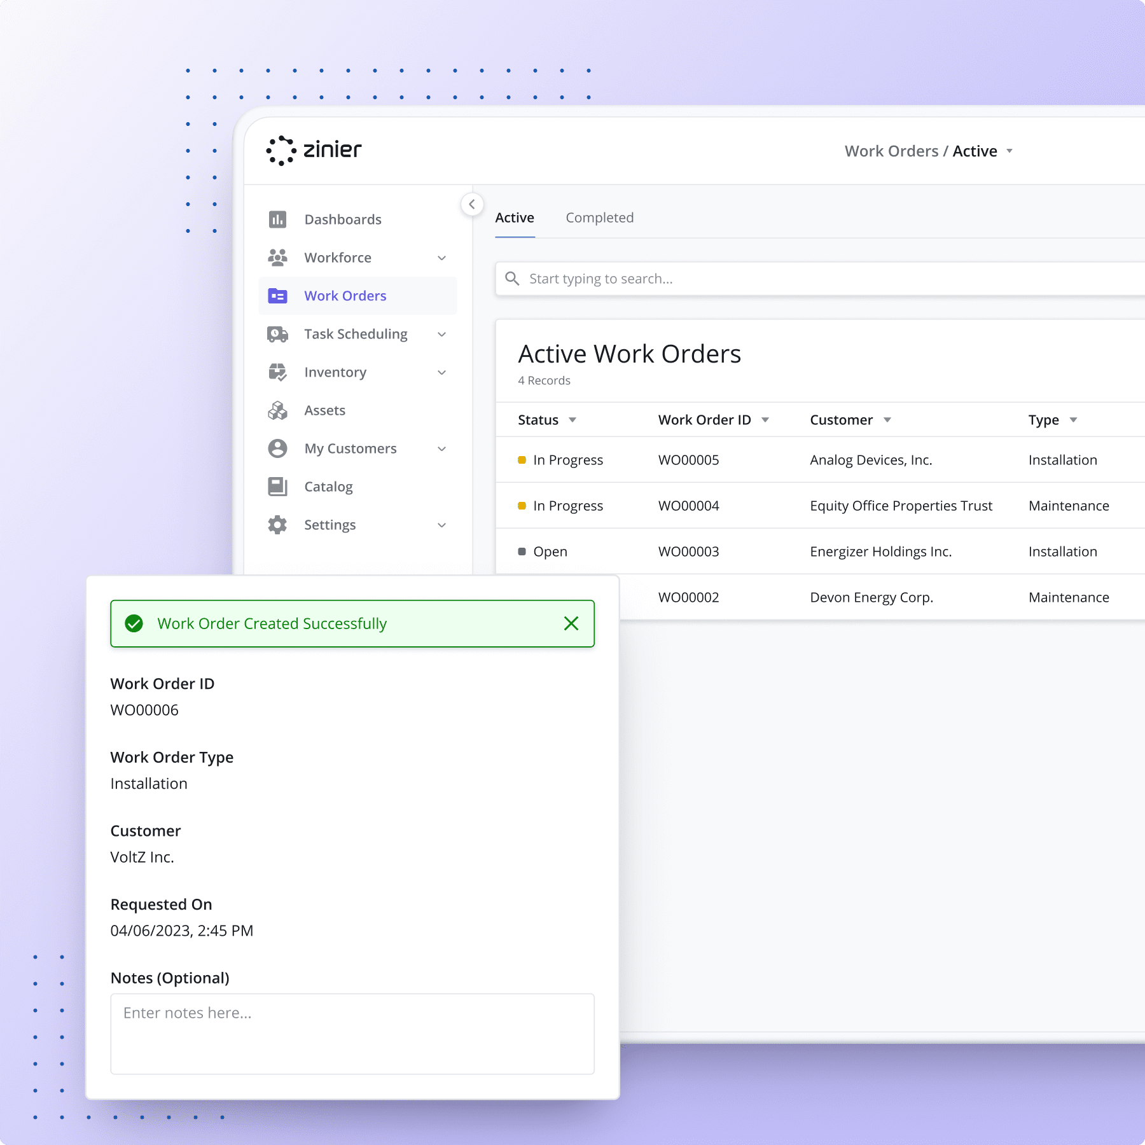Screen dimensions: 1145x1145
Task: Expand the Task Scheduling submenu chevron
Action: point(442,334)
